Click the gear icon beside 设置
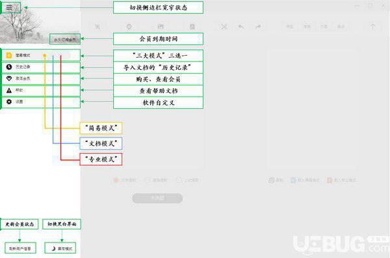Screen dimensions: 390x258 coord(9,102)
